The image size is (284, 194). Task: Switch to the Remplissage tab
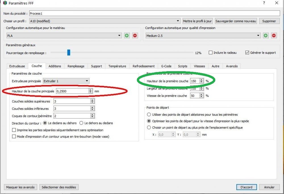tap(76, 66)
